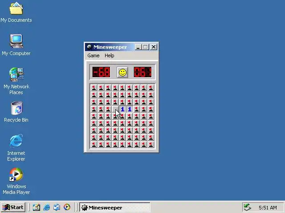Click the flag in the grid's bottom-left corner
Viewport: 285px width, 213px height.
click(94, 145)
